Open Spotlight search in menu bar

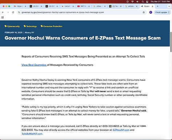point(143,1)
